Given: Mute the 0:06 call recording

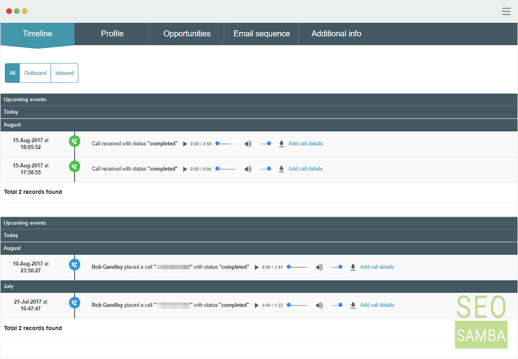Looking at the screenshot, I should tap(248, 169).
